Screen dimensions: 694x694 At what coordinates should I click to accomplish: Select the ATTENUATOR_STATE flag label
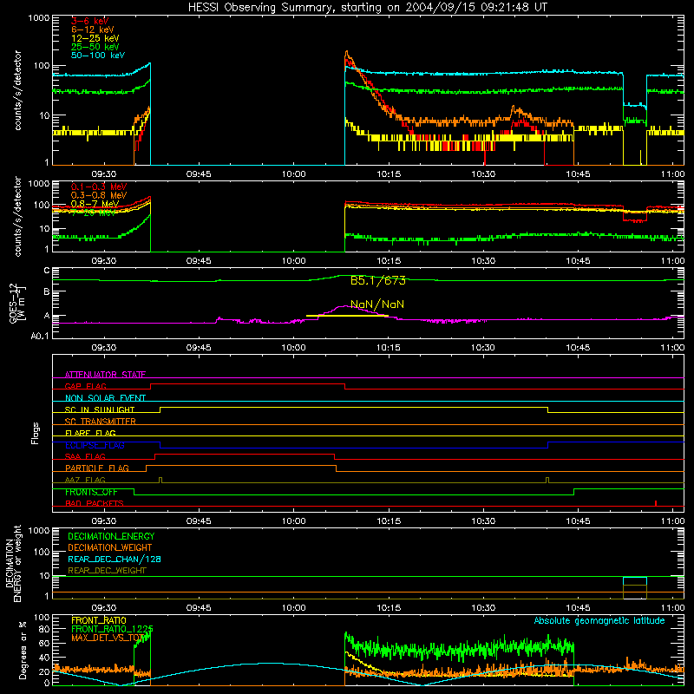[105, 375]
